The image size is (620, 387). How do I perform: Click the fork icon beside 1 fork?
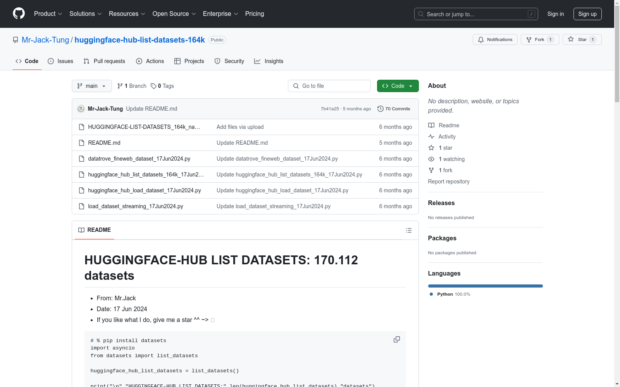click(431, 170)
